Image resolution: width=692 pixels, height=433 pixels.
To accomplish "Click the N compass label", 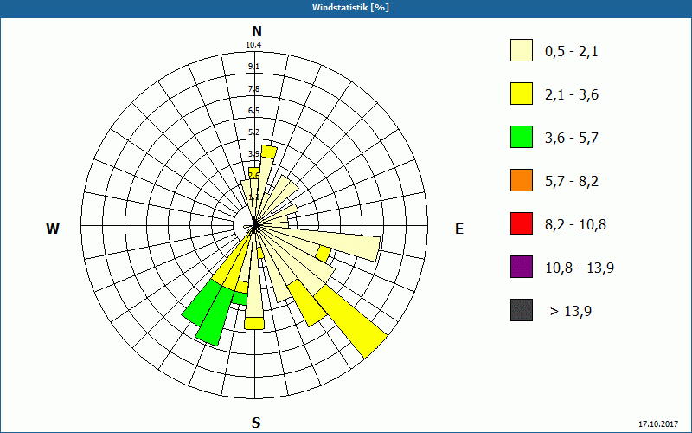I will point(257,31).
